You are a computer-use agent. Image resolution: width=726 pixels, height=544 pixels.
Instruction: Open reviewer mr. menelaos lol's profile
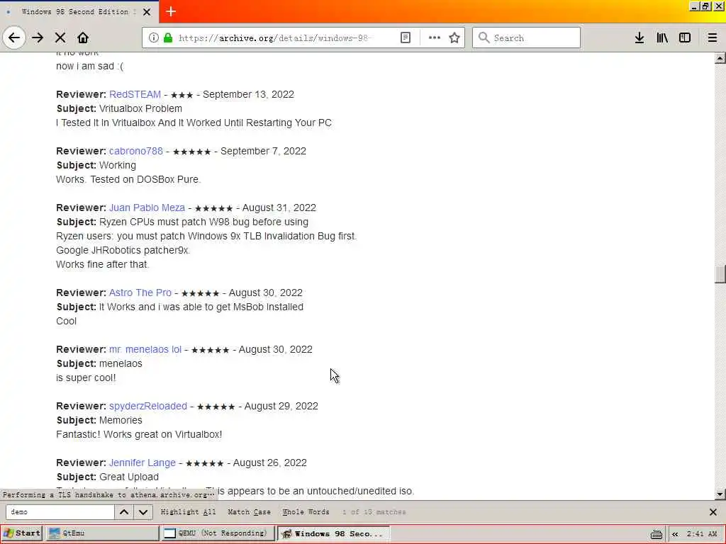click(x=145, y=349)
